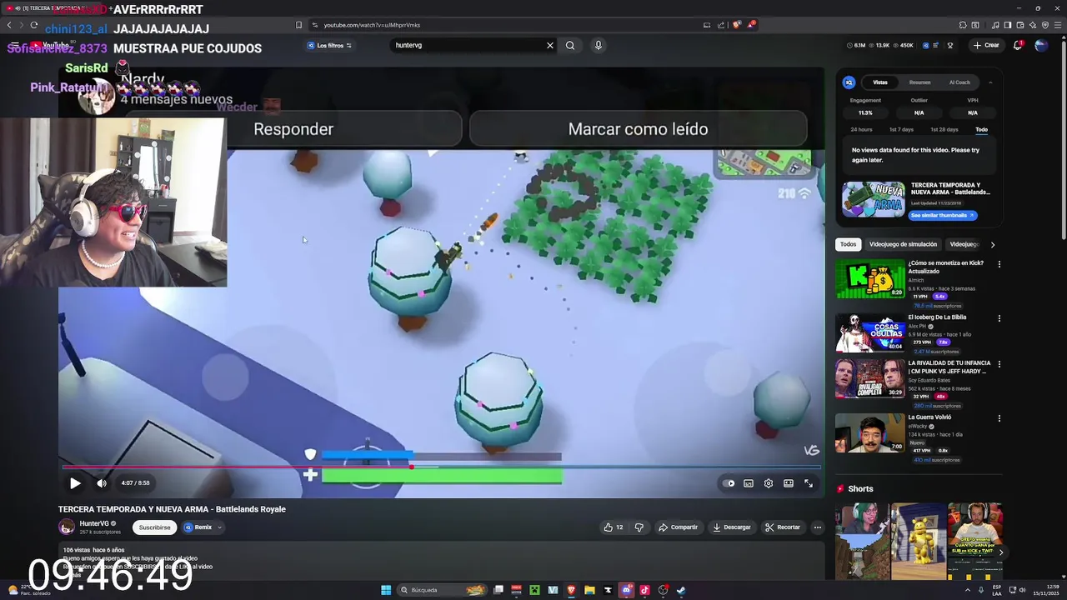Open 'La Guerra Volvió' recommended video
Viewport: 1067px width, 600px height.
(870, 433)
